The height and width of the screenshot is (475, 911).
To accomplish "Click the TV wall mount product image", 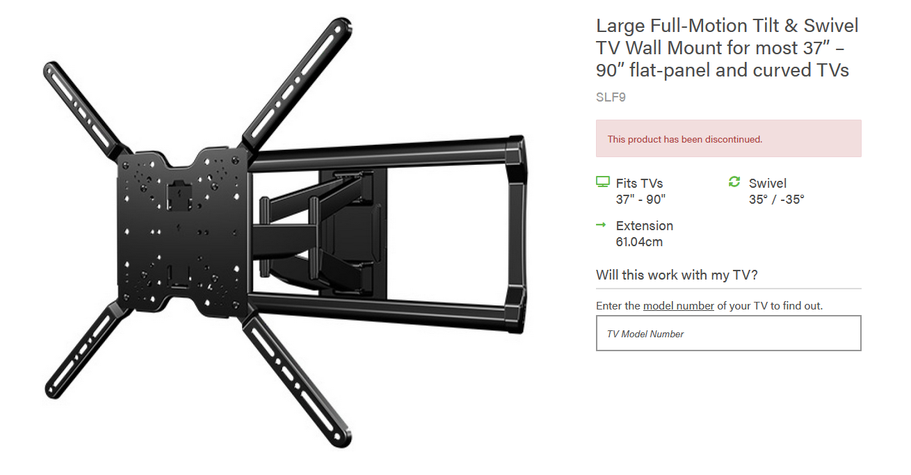I will click(286, 232).
